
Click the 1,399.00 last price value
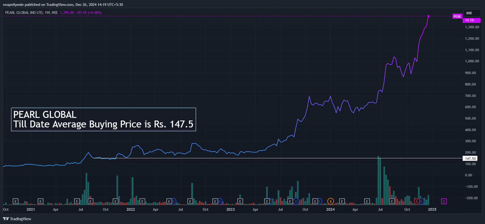[x=67, y=13]
